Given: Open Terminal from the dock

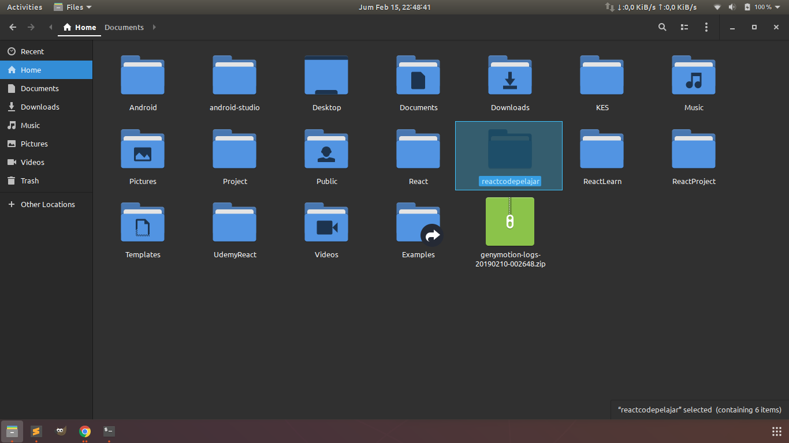Looking at the screenshot, I should 109,431.
